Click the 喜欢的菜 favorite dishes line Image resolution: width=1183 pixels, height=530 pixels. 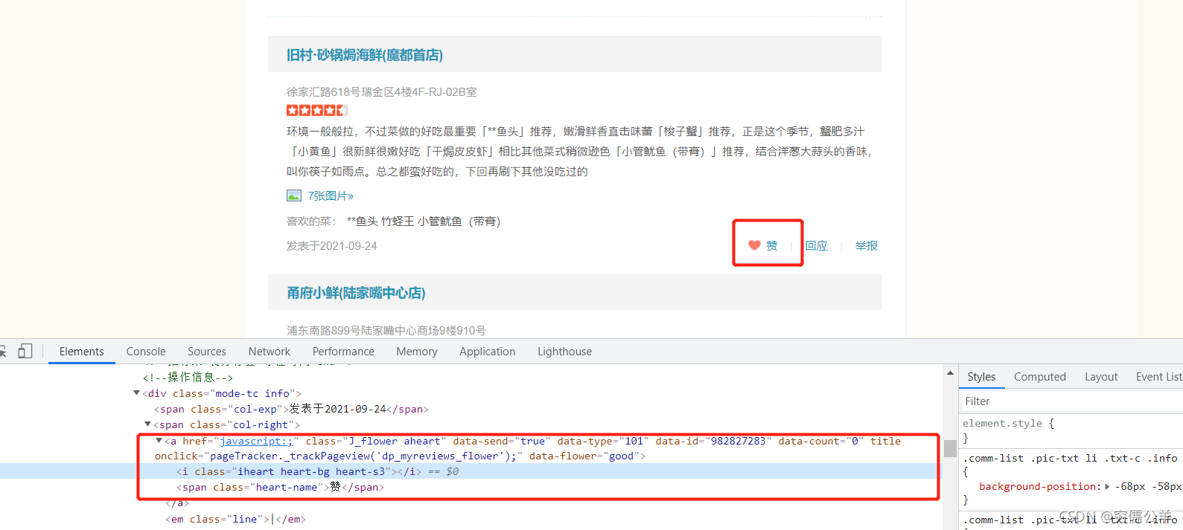click(394, 221)
